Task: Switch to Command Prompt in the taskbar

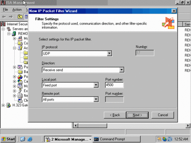Action: tap(117, 139)
